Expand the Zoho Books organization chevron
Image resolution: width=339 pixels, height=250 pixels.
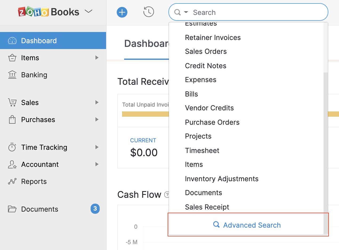(x=88, y=11)
